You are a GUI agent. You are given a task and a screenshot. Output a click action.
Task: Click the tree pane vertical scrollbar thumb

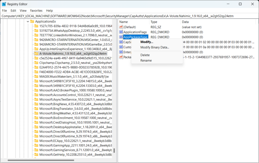[x=114, y=150]
